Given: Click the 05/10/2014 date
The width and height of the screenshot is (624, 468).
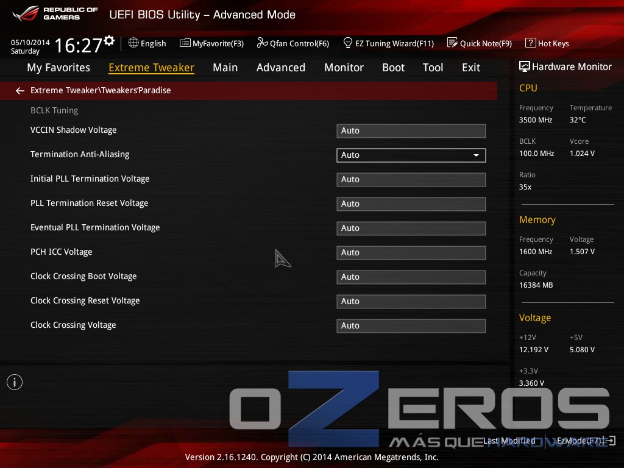Looking at the screenshot, I should [30, 42].
